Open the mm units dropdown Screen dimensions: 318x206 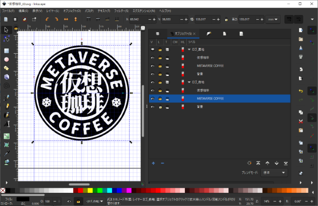pos(273,20)
